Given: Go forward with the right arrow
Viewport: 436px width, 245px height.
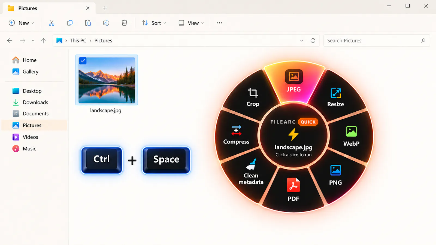Looking at the screenshot, I should (x=23, y=41).
